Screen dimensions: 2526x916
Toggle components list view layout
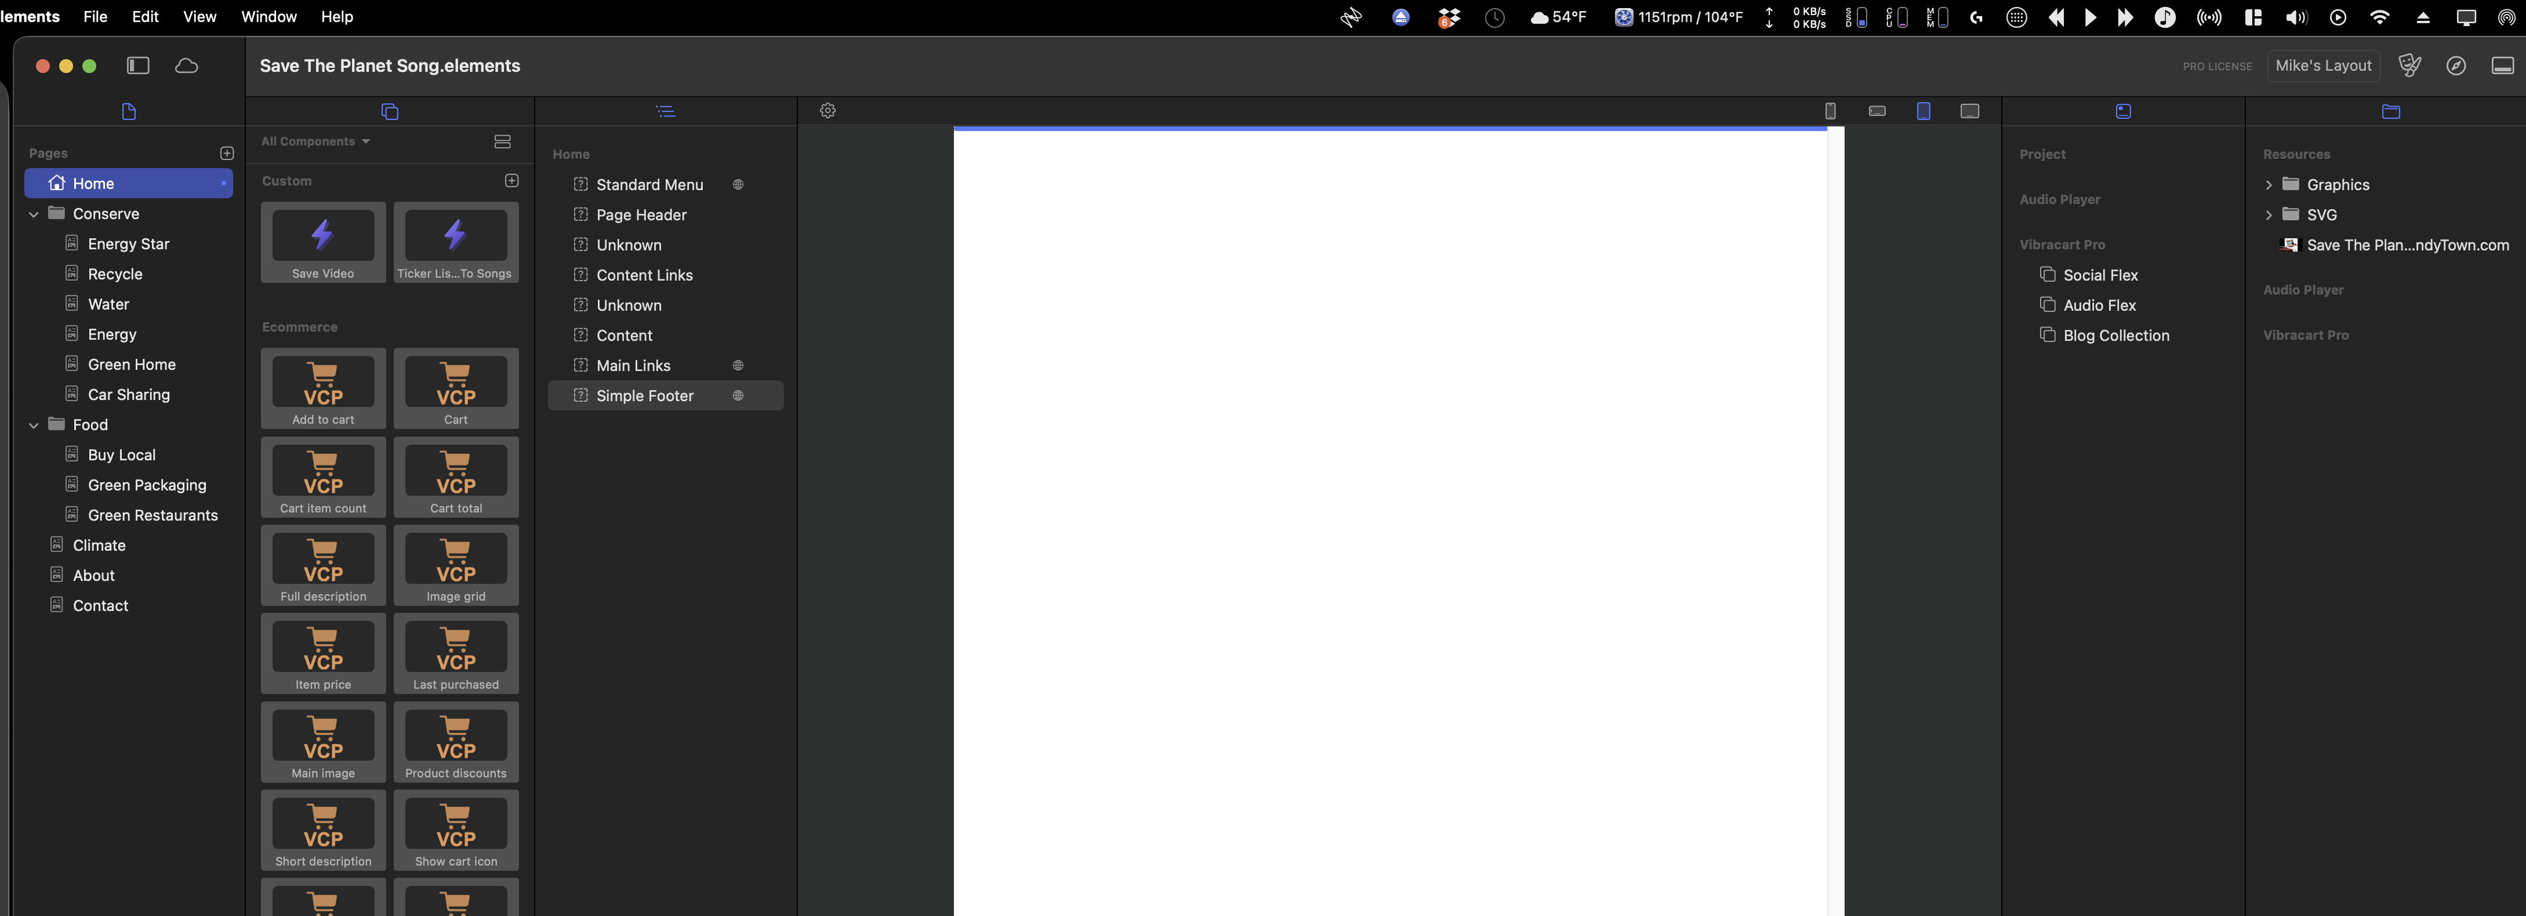pyautogui.click(x=502, y=141)
